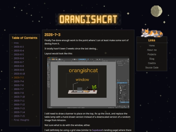The image size is (176, 132).
Task: Jump to the 2026-7-4 entry
Action: point(19,81)
